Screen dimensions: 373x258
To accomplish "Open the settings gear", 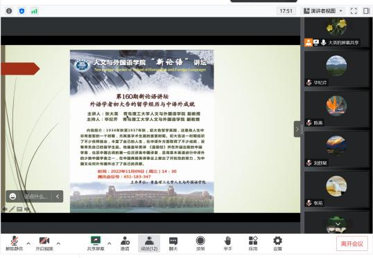I will pyautogui.click(x=277, y=243).
